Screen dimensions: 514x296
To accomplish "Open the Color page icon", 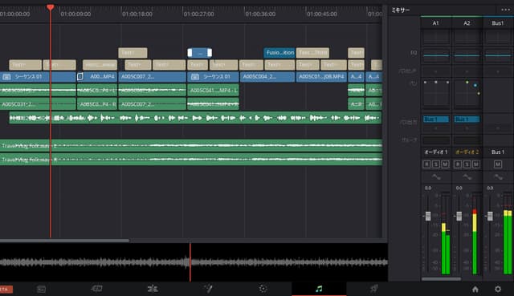I will [263, 289].
